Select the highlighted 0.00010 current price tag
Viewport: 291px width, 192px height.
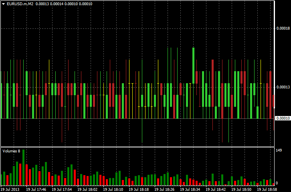coord(283,118)
